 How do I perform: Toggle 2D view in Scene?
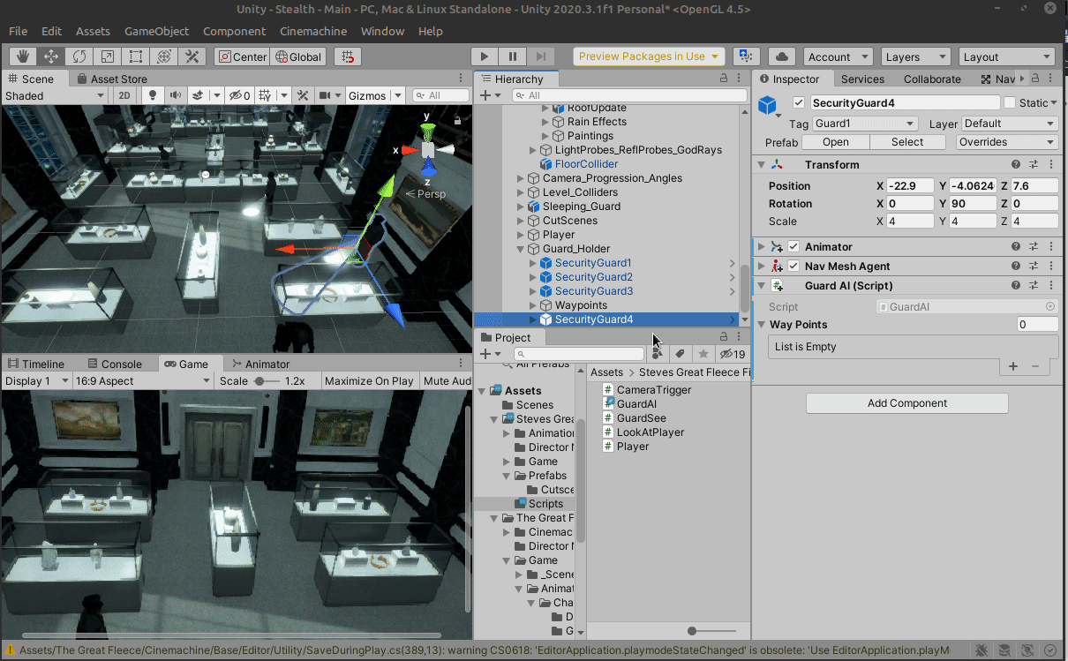pyautogui.click(x=124, y=95)
